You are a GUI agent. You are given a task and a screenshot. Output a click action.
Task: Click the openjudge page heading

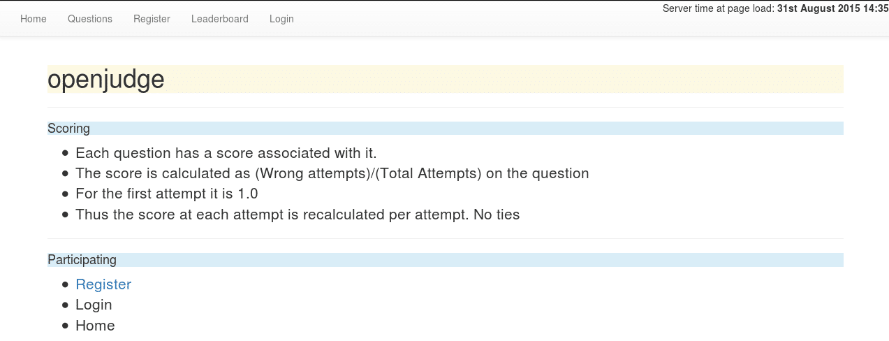106,80
